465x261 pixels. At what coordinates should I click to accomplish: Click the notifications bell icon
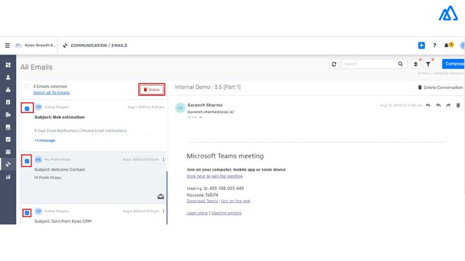446,45
